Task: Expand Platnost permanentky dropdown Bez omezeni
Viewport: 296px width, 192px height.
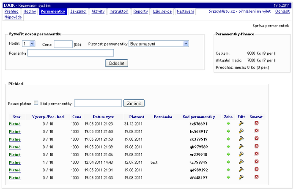Action: [x=159, y=44]
